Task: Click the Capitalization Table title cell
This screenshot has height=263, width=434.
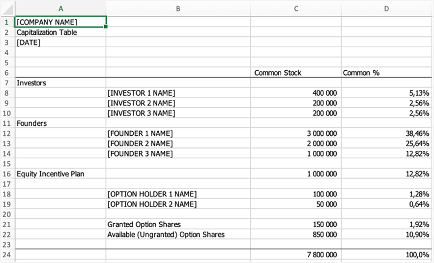Action: [x=60, y=32]
